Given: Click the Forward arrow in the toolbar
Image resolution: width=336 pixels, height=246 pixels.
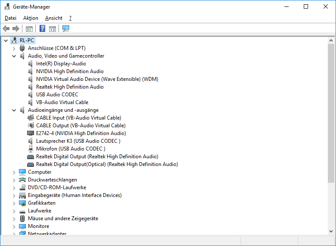Looking at the screenshot, I should click(x=16, y=29).
